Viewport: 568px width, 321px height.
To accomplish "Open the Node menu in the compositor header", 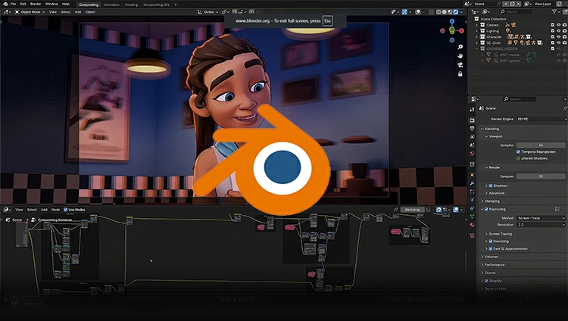I will pyautogui.click(x=55, y=210).
